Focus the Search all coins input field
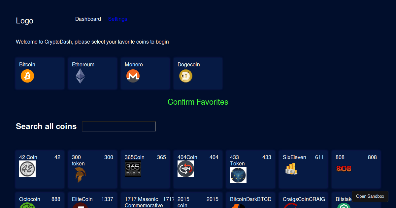This screenshot has height=208, width=396. (119, 126)
